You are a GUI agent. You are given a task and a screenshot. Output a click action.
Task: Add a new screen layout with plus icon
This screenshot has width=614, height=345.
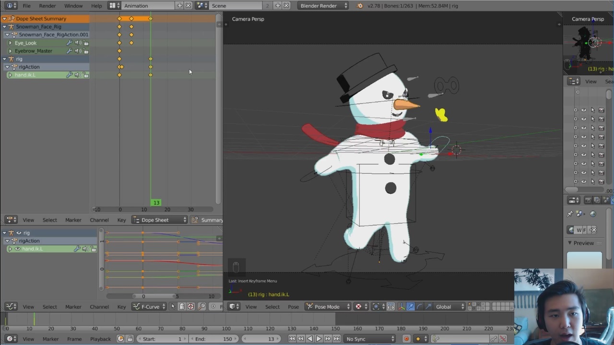(x=180, y=6)
